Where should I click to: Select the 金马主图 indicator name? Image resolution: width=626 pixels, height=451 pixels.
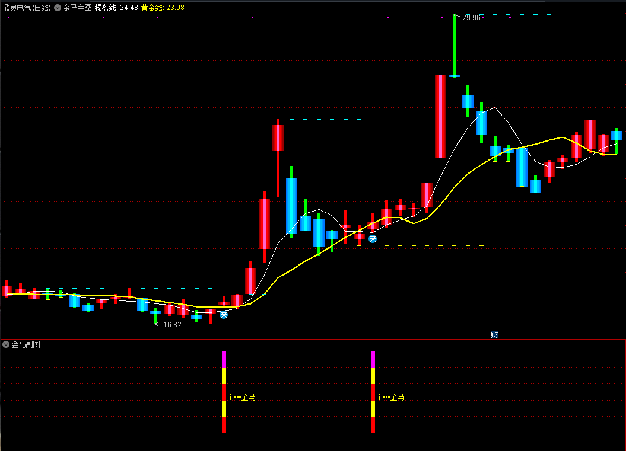tap(77, 8)
